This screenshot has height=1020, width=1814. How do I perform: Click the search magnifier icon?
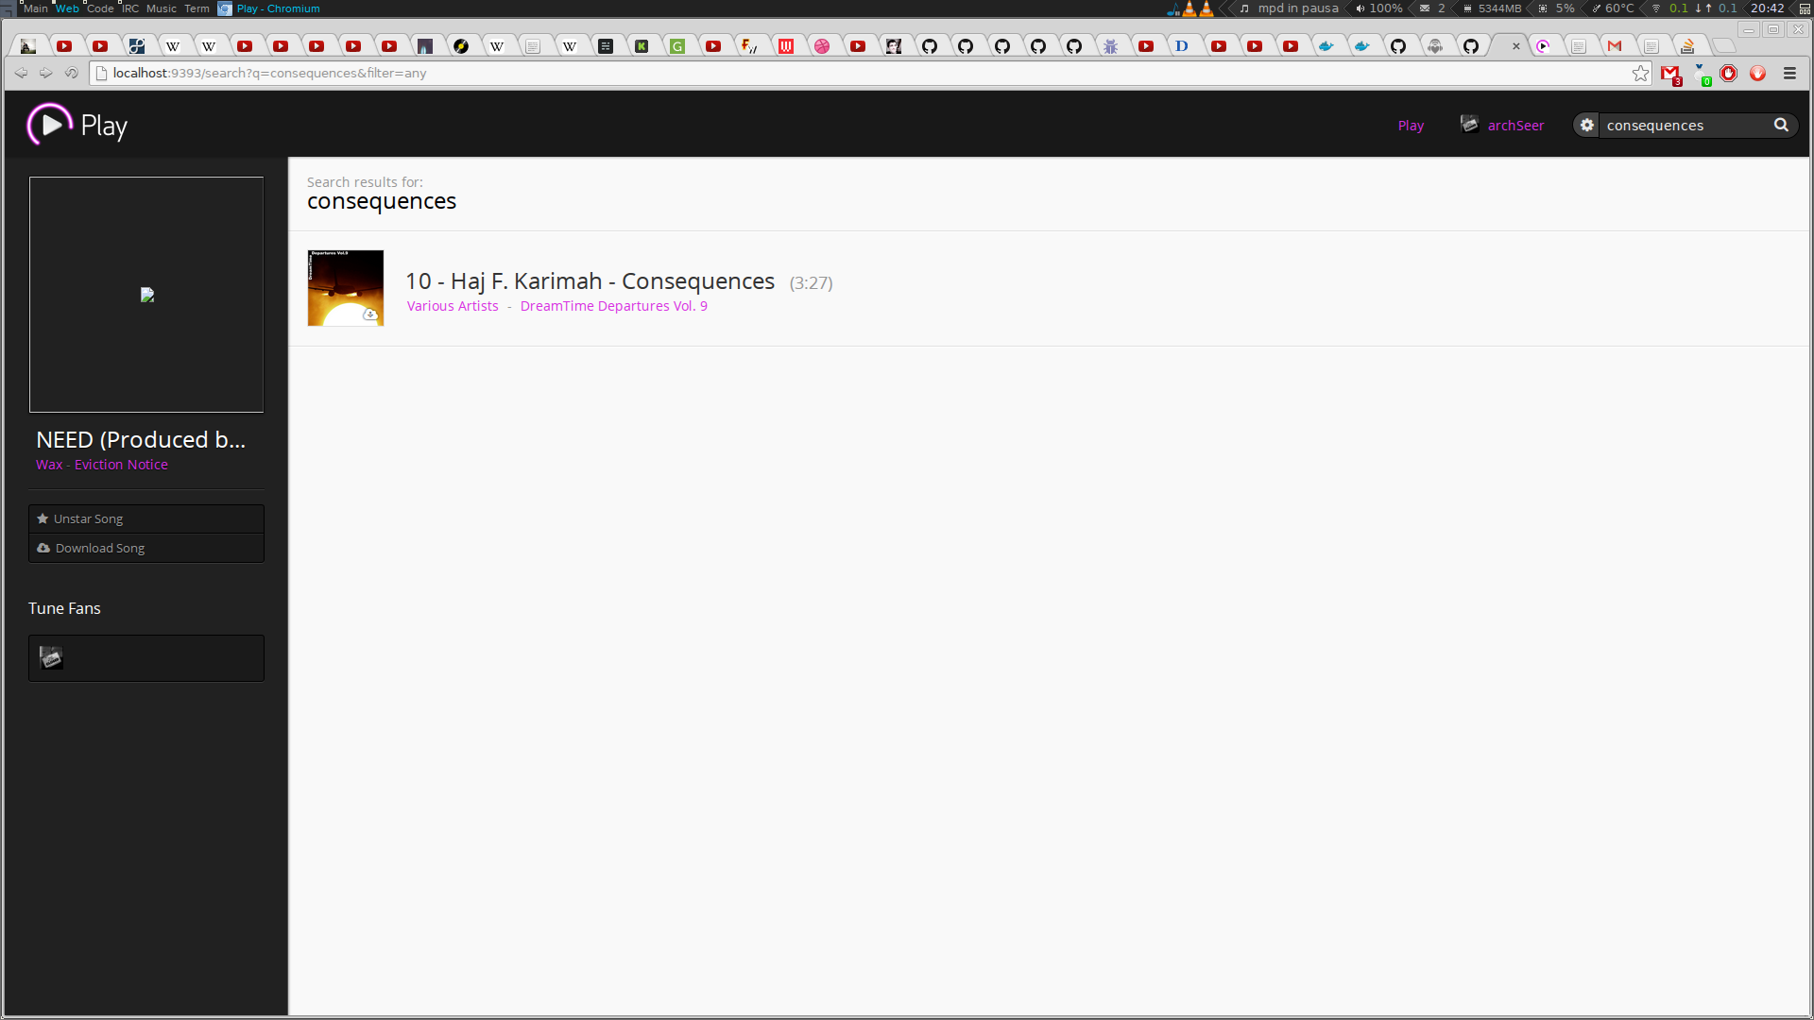[x=1782, y=124]
